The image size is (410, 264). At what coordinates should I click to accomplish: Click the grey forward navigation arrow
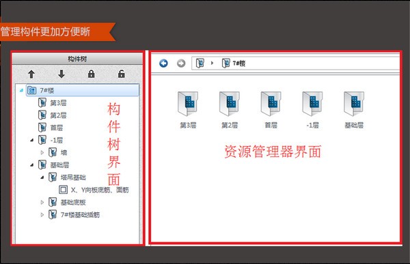[x=181, y=63]
